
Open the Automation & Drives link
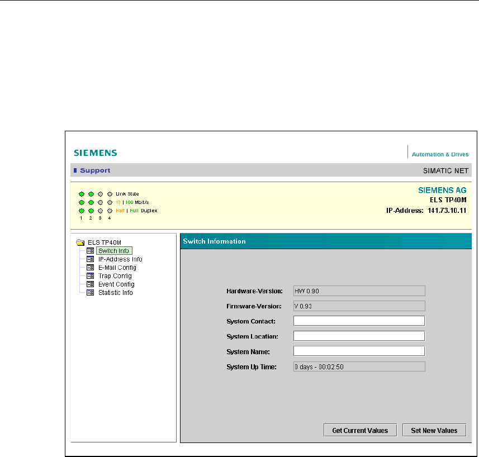440,154
